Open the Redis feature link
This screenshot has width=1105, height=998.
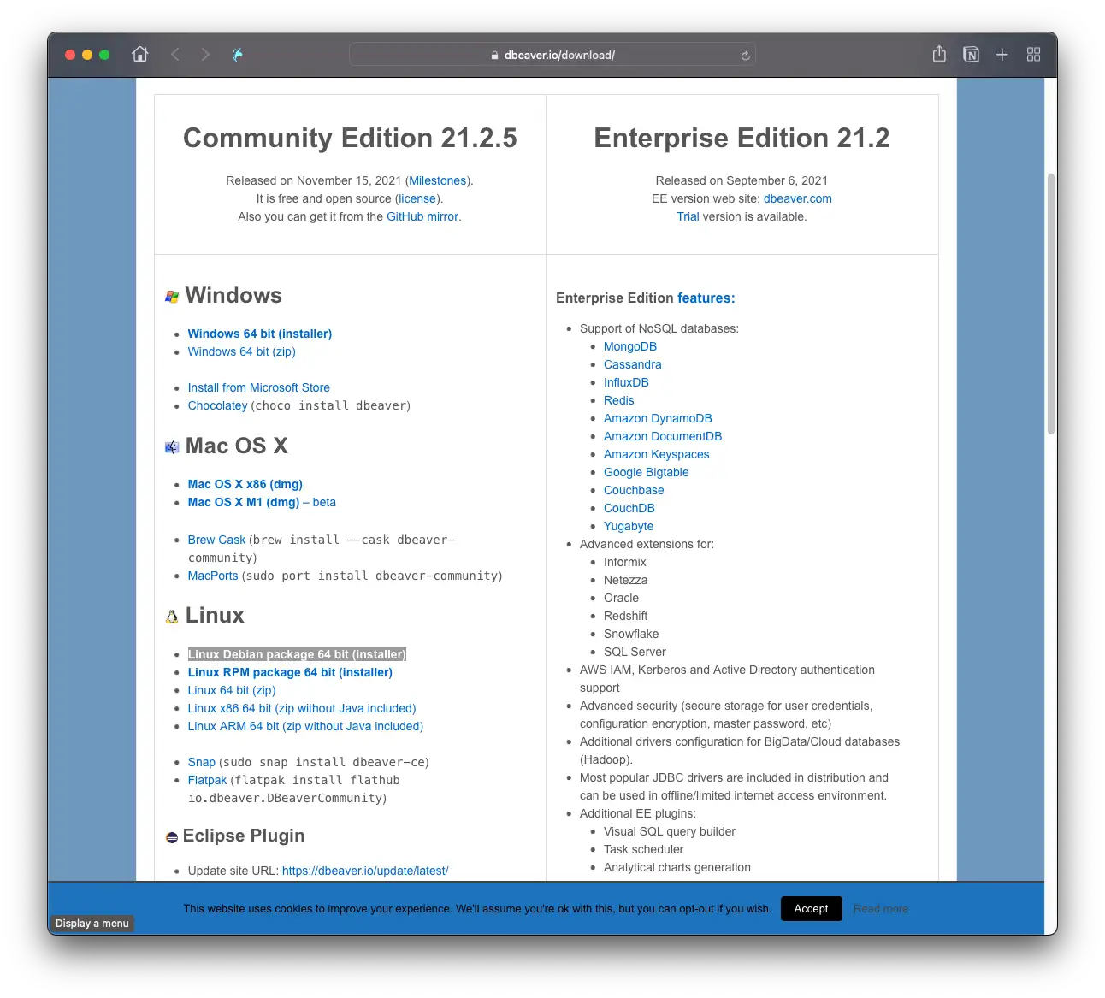[619, 400]
